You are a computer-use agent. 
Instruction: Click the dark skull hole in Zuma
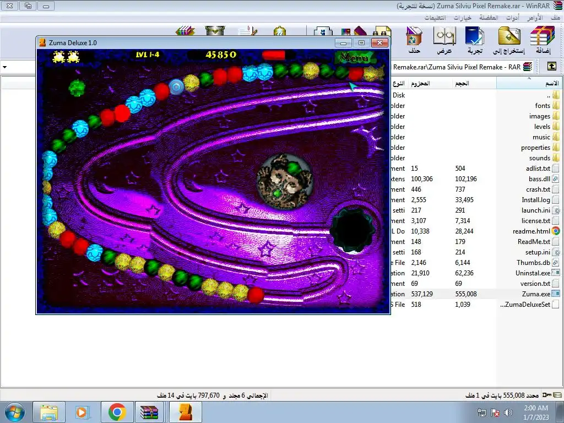click(353, 230)
